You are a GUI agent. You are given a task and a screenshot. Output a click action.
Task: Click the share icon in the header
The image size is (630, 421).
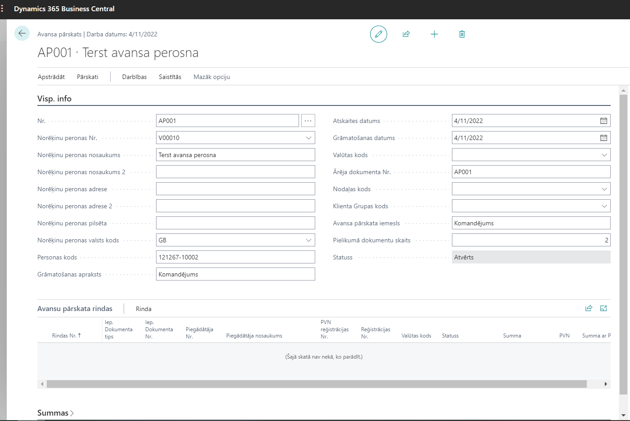pos(406,34)
